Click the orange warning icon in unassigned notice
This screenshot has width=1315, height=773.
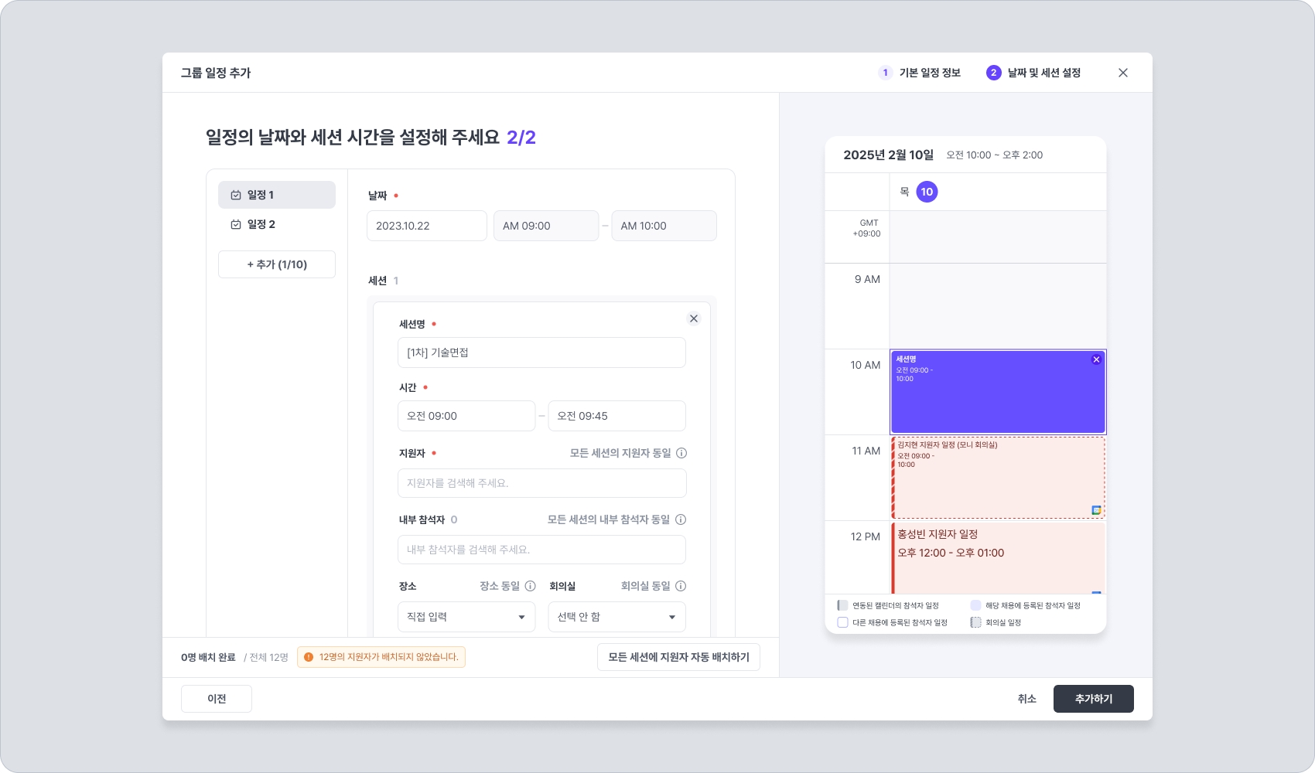point(309,657)
